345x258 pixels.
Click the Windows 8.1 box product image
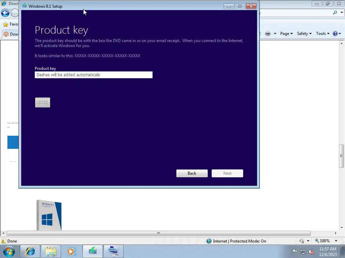[x=49, y=215]
